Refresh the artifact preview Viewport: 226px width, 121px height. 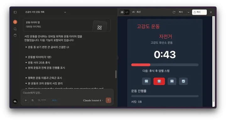[x=174, y=12]
